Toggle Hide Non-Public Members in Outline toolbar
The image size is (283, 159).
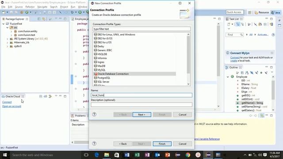tap(261, 72)
